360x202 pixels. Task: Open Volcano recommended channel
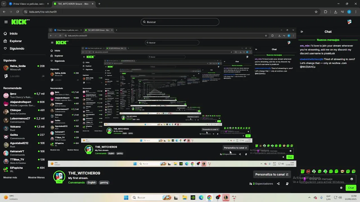tap(24, 128)
